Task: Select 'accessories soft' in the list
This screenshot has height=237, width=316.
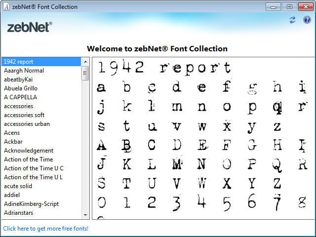Action: pos(41,115)
